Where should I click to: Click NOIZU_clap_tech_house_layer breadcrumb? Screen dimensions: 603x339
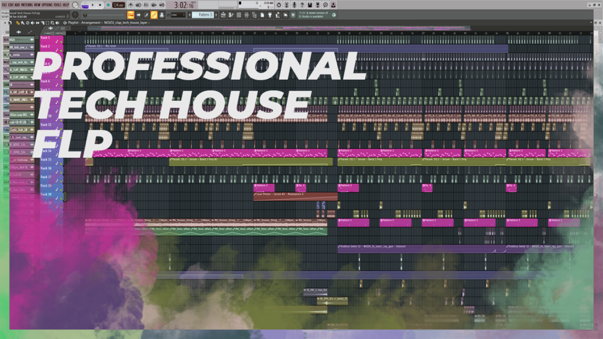click(126, 23)
